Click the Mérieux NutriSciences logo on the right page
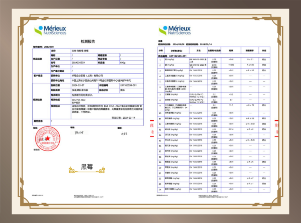Image resolution: width=301 pixels, height=223 pixels. pos(175,31)
